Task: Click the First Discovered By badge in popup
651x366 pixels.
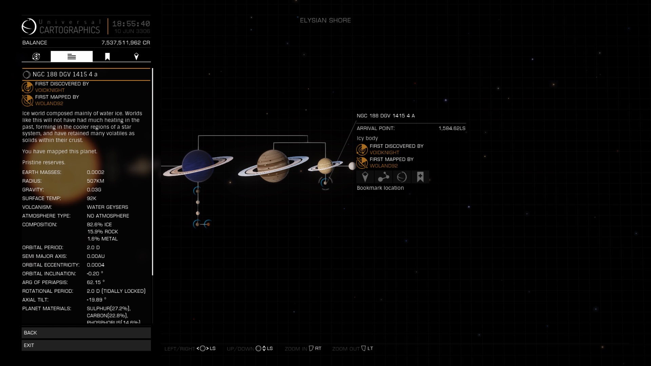Action: [362, 149]
